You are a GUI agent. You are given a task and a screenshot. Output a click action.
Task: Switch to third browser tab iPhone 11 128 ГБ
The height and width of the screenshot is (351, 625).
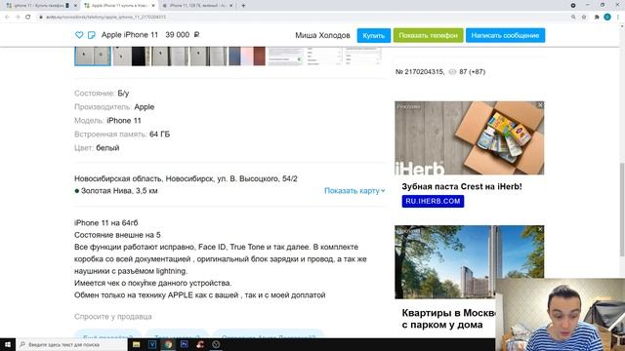(x=197, y=6)
